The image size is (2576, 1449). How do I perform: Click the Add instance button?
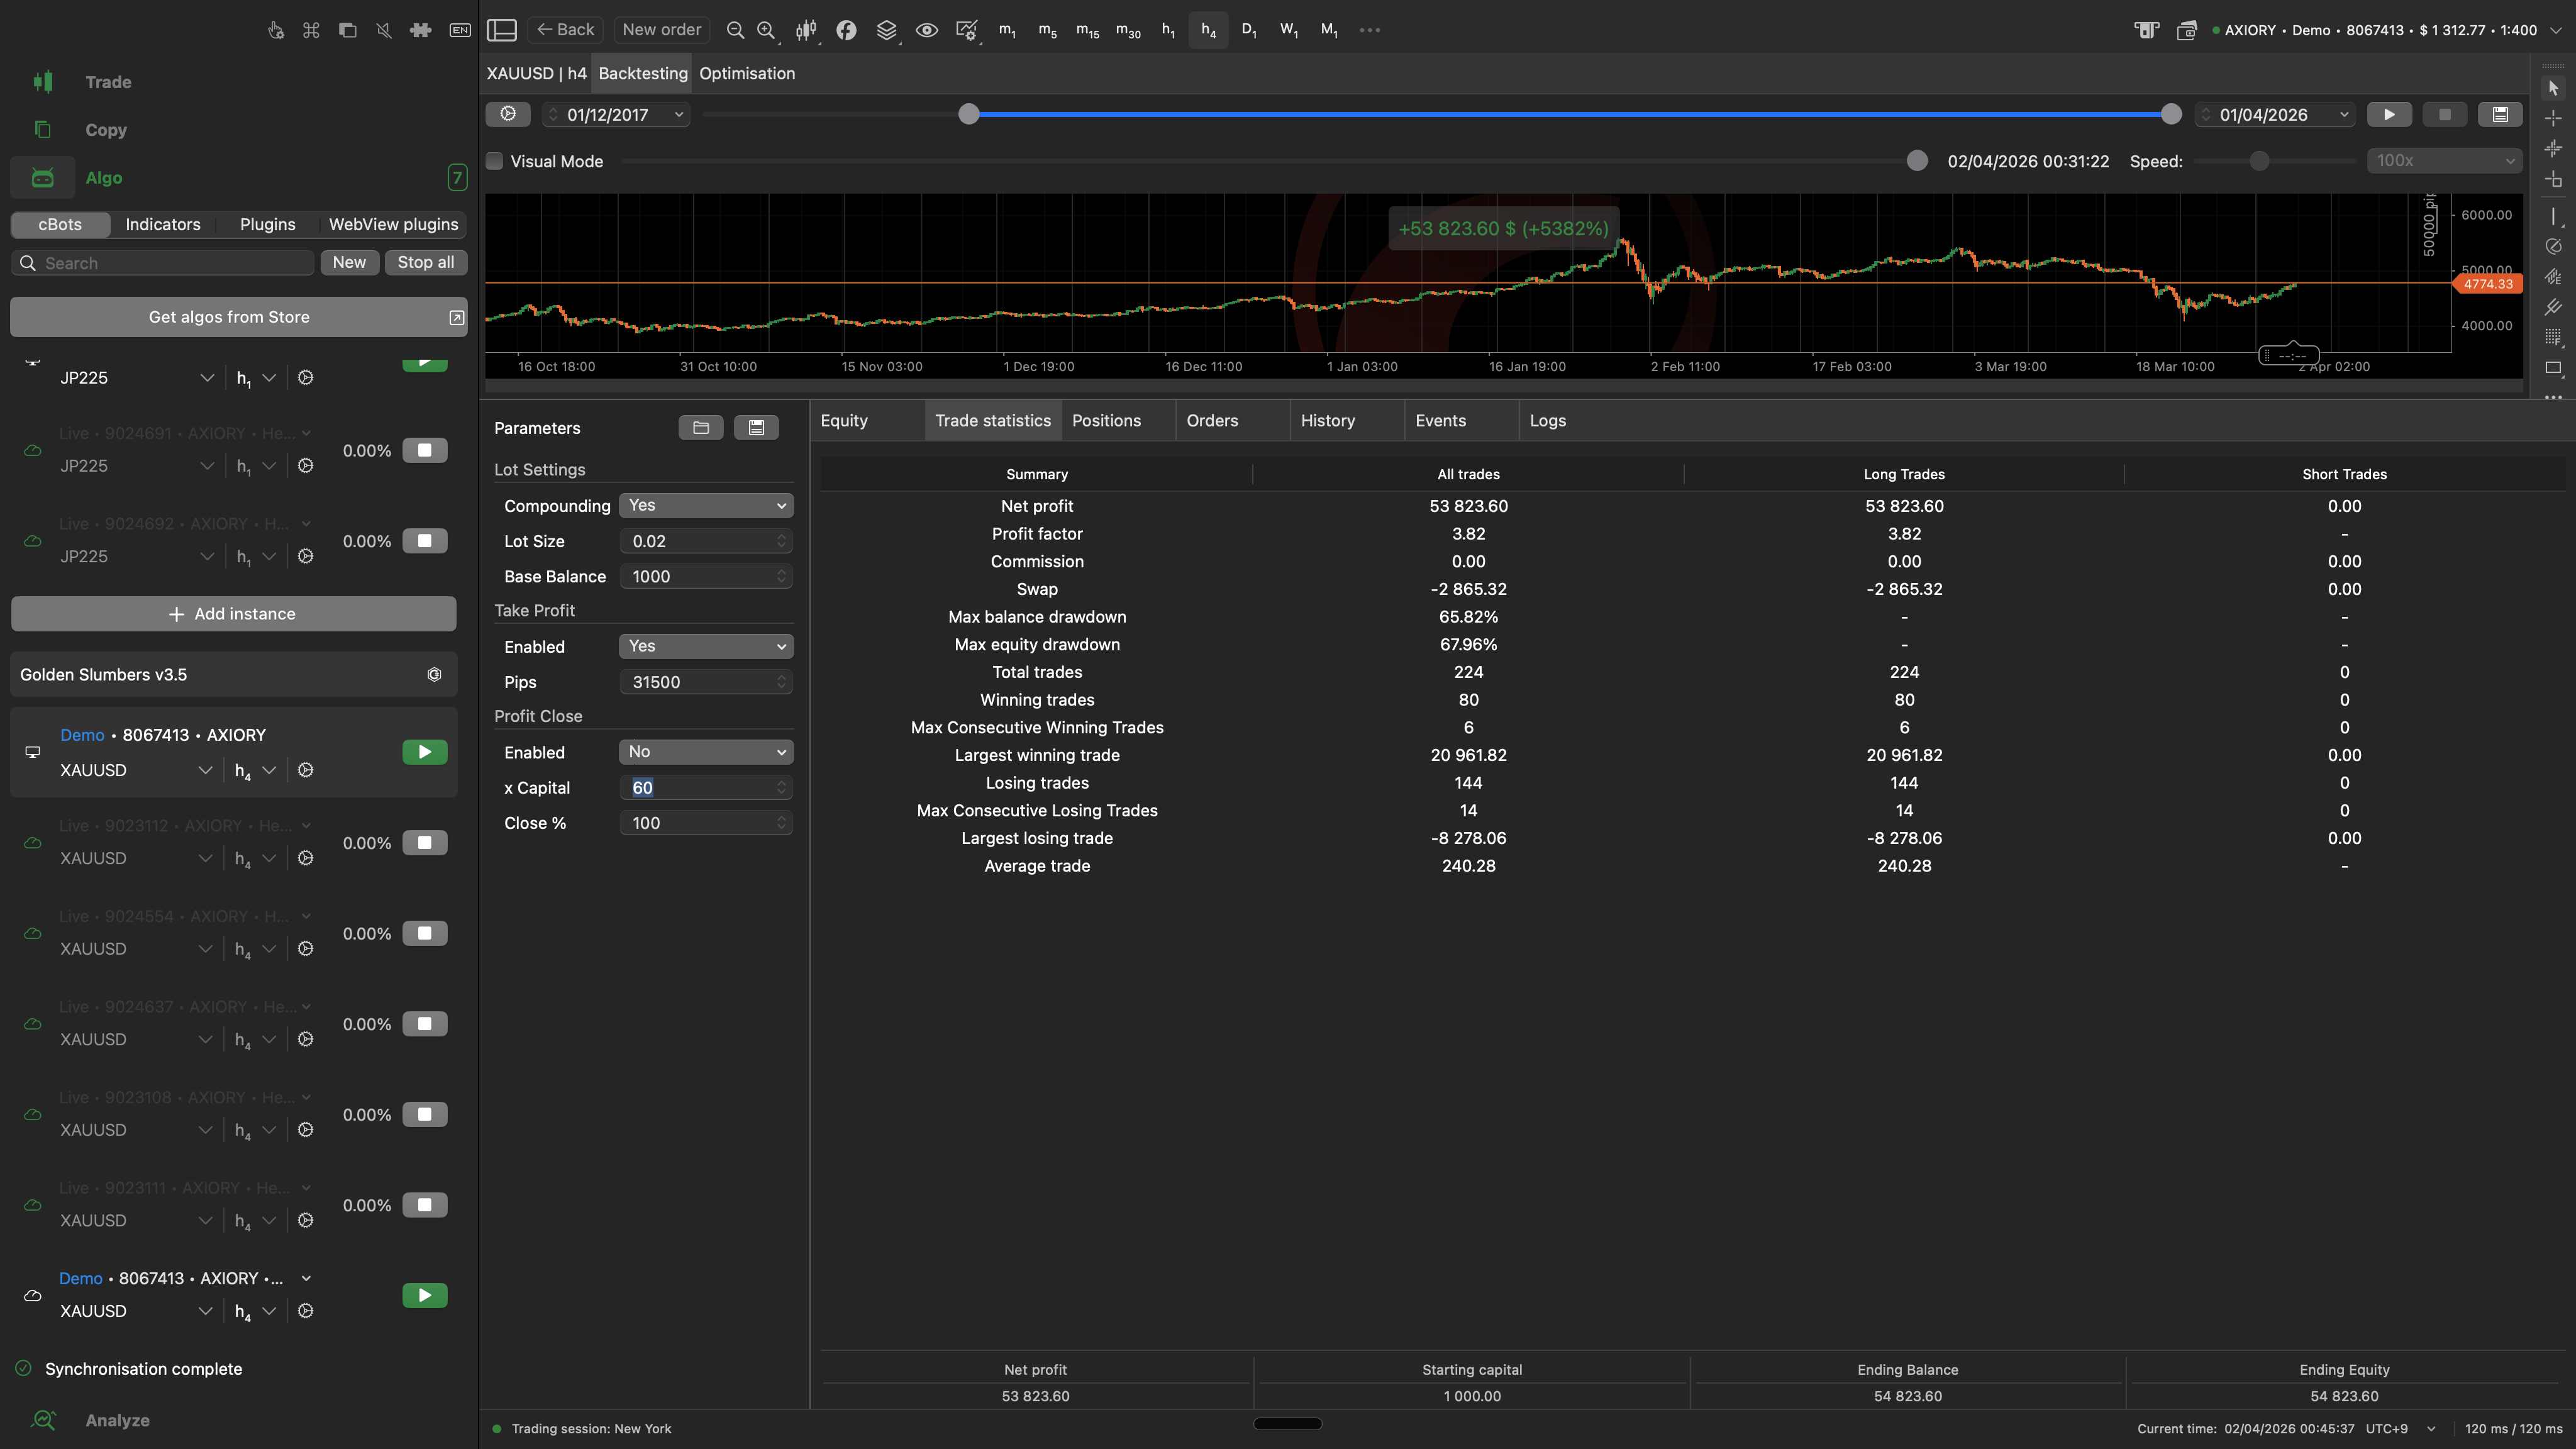tap(233, 614)
